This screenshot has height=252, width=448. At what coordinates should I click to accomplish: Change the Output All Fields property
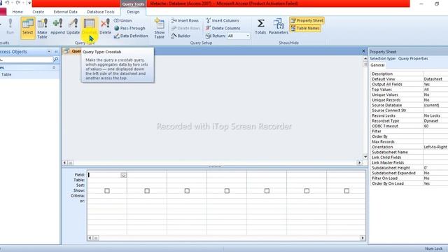tap(435, 84)
